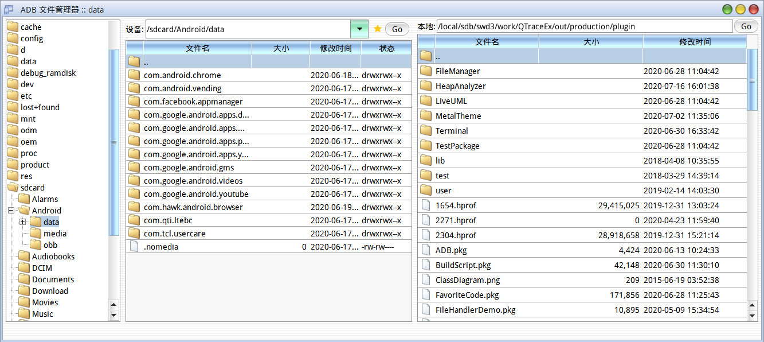Select the sdcard open-folder icon
The width and height of the screenshot is (764, 342).
pos(13,188)
